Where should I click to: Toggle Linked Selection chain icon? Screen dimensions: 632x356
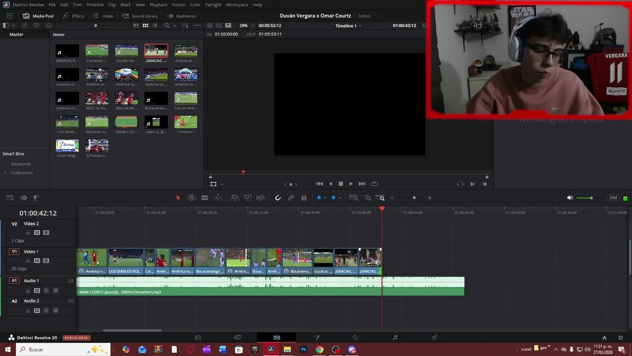pyautogui.click(x=291, y=198)
